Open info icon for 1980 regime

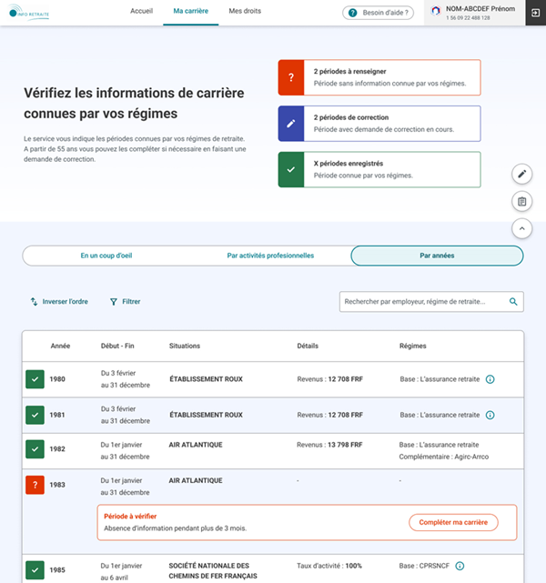click(x=490, y=378)
